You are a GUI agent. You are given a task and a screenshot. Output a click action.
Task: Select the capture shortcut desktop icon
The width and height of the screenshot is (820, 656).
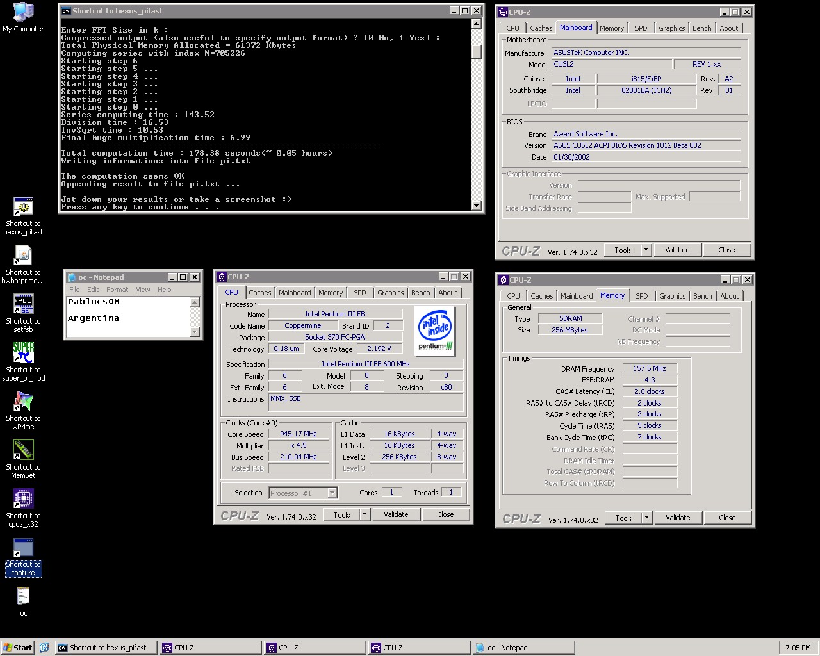click(23, 557)
